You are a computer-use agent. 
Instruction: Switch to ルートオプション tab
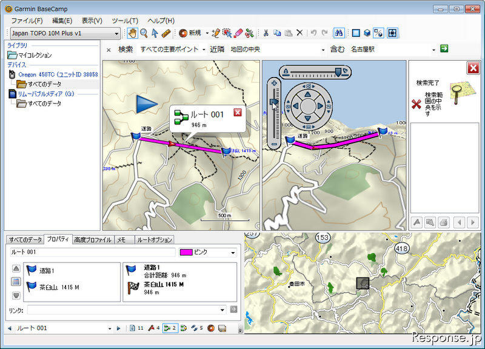tap(154, 240)
